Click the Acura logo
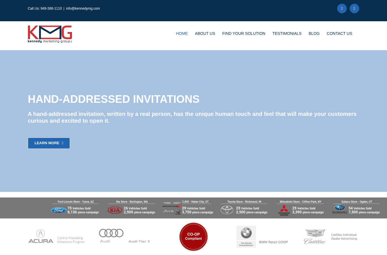This screenshot has height=255, width=387. coord(41,236)
